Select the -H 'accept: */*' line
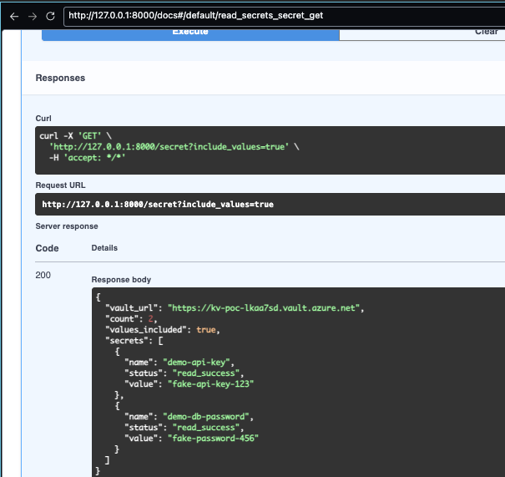This screenshot has height=477, width=505. tap(87, 158)
